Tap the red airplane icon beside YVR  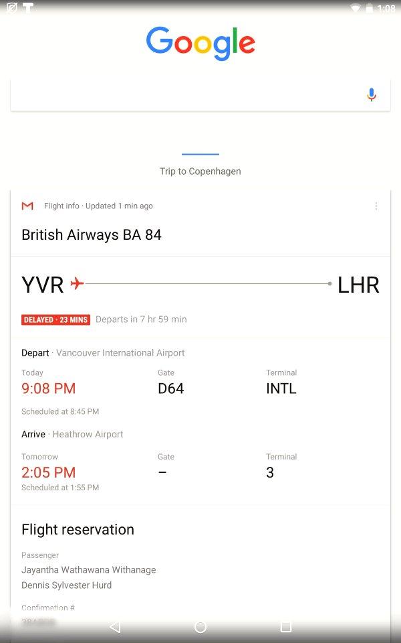tap(77, 283)
